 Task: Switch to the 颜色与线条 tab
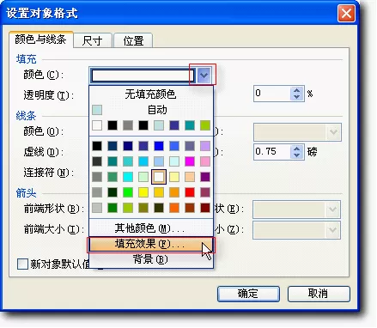[x=40, y=39]
